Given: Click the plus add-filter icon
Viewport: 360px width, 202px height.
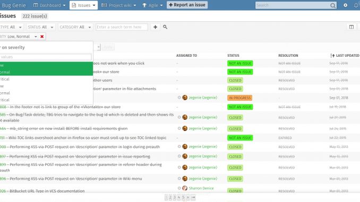Looking at the screenshot, I should [x=155, y=27].
